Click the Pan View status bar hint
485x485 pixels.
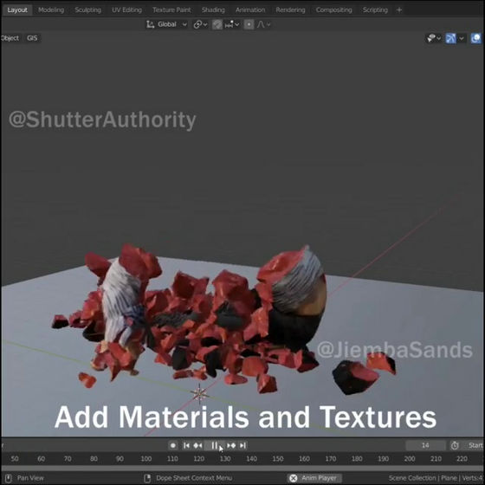[x=30, y=478]
